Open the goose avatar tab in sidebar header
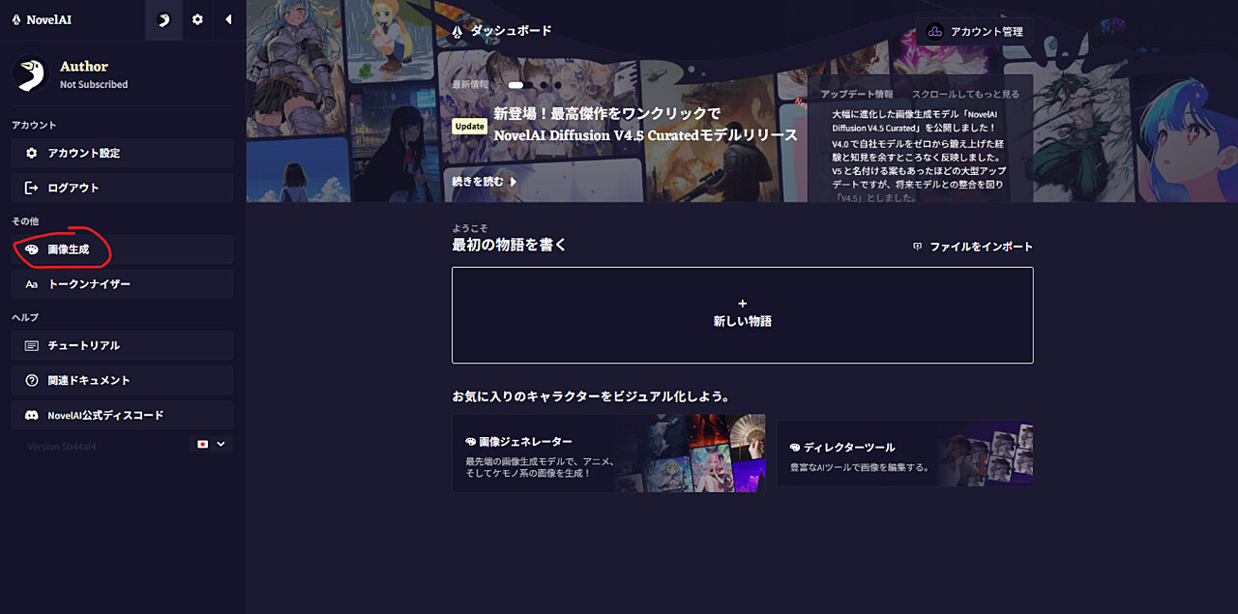Screen dimensions: 1238x614 (x=163, y=19)
